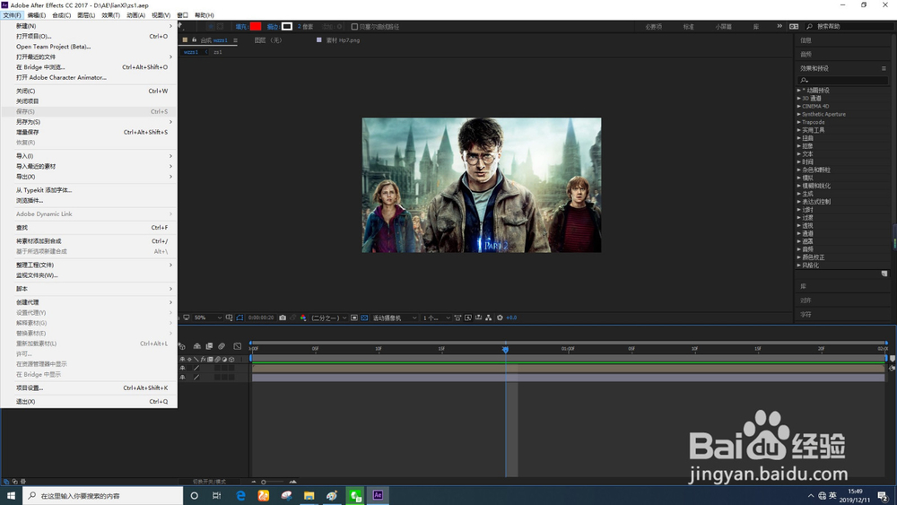Screen dimensions: 897x505
Task: Click the blue playhead marker on timeline
Action: (505, 349)
